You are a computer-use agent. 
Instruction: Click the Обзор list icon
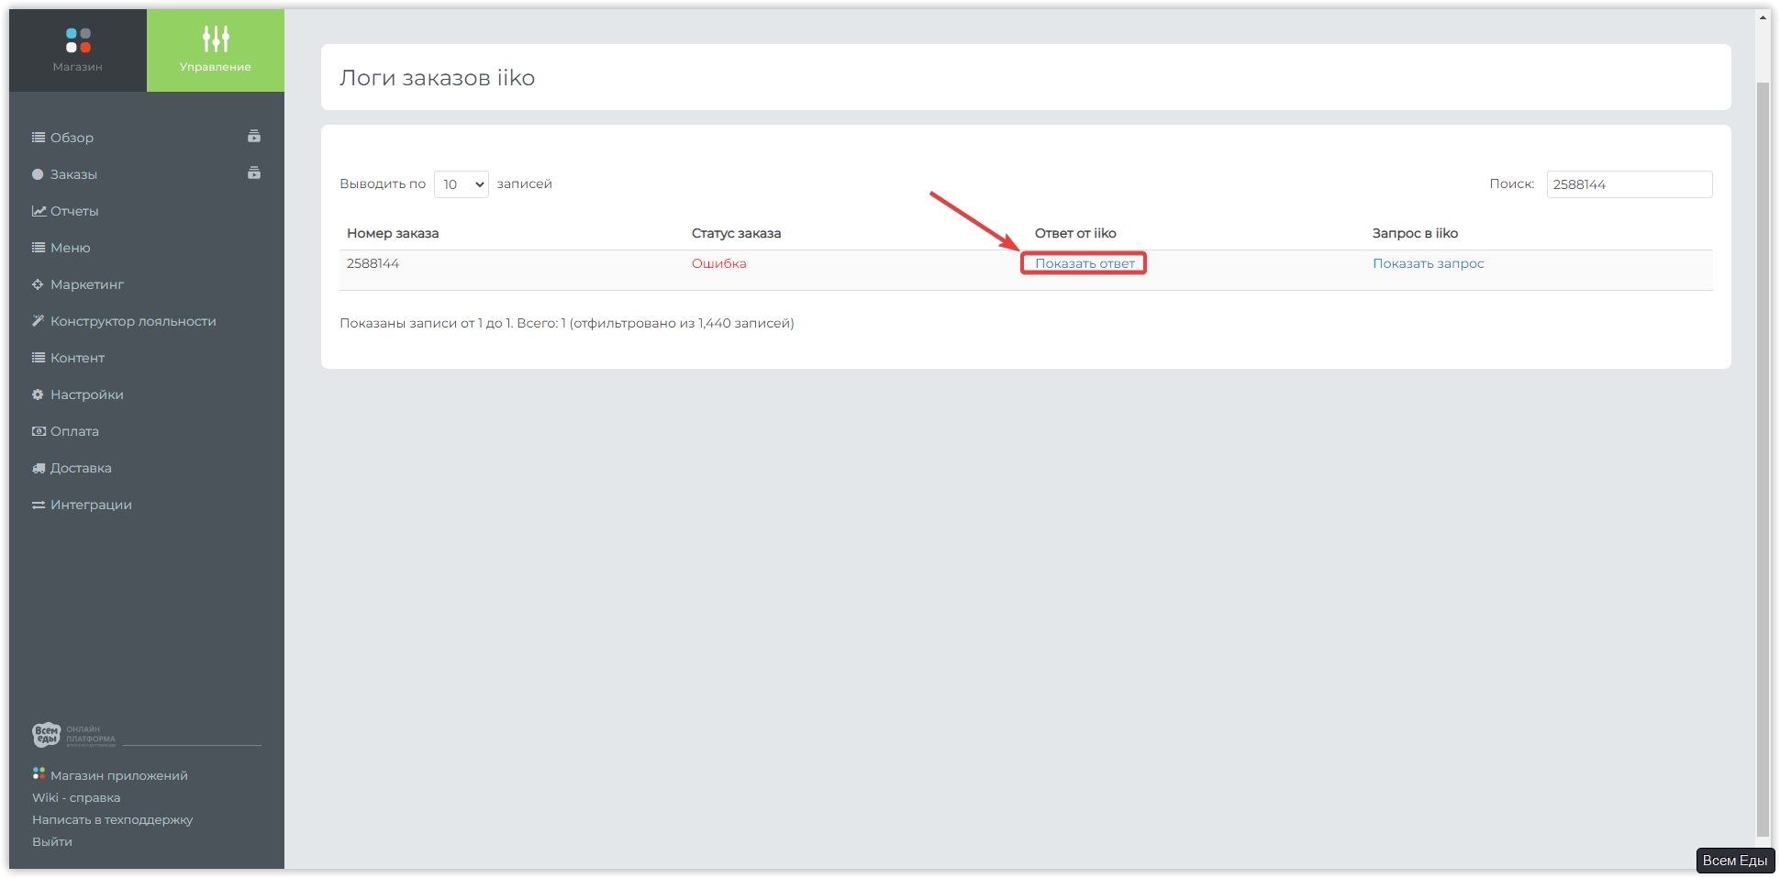(x=39, y=138)
